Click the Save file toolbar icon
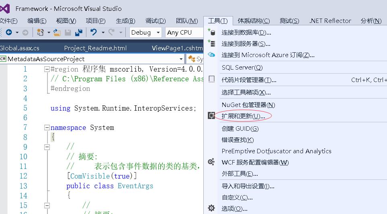This screenshot has width=387, height=214. click(x=68, y=33)
